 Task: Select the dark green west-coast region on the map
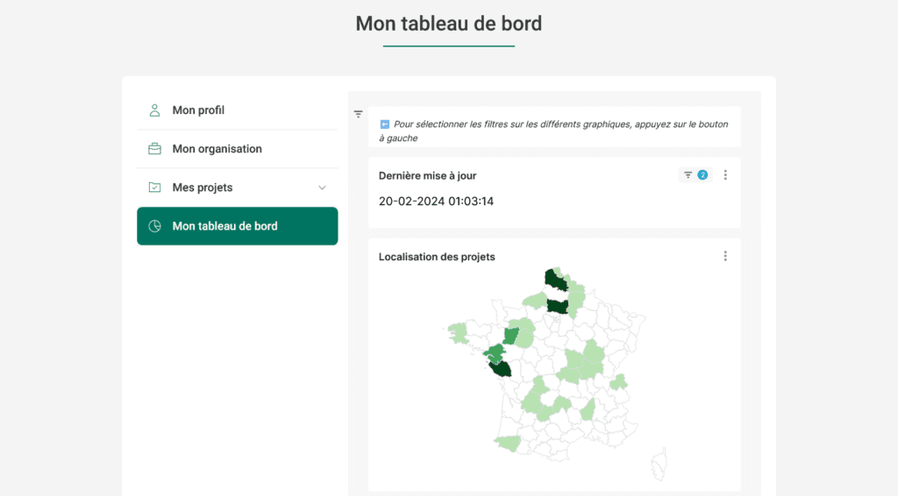coord(502,368)
